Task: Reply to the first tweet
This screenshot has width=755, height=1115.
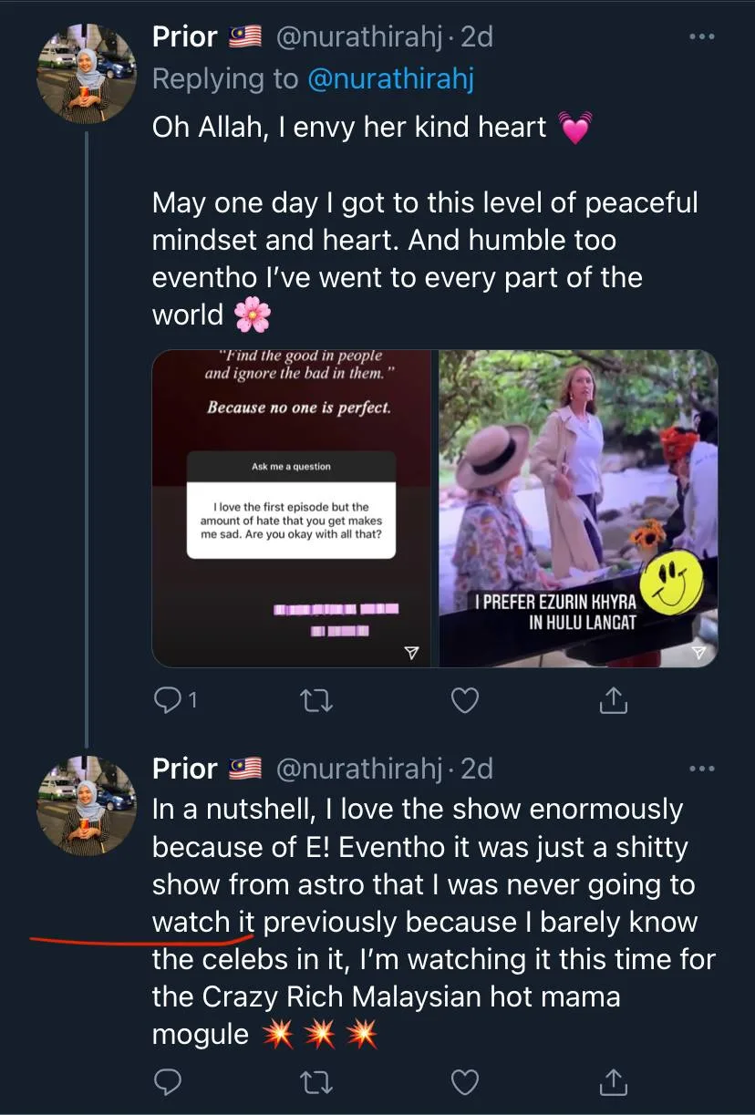Action: (168, 699)
